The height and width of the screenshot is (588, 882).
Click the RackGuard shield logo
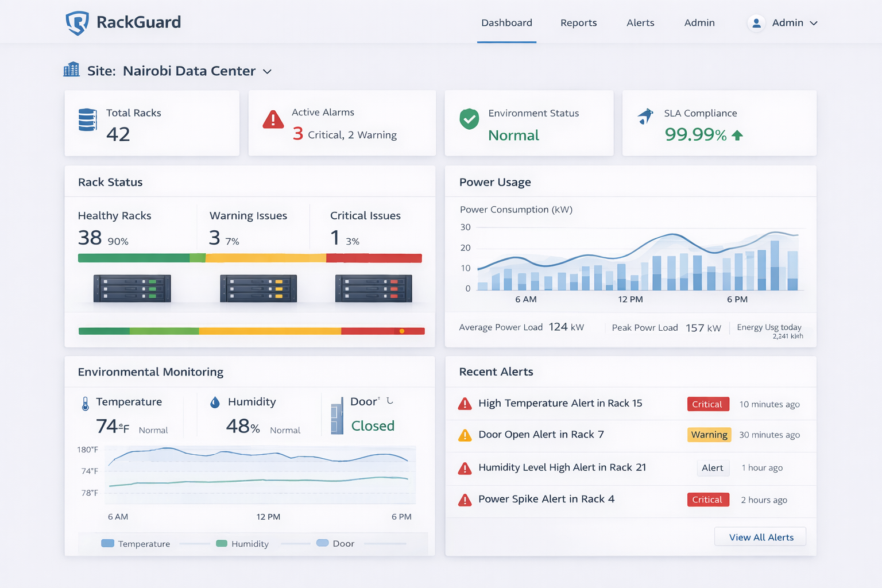coord(77,23)
